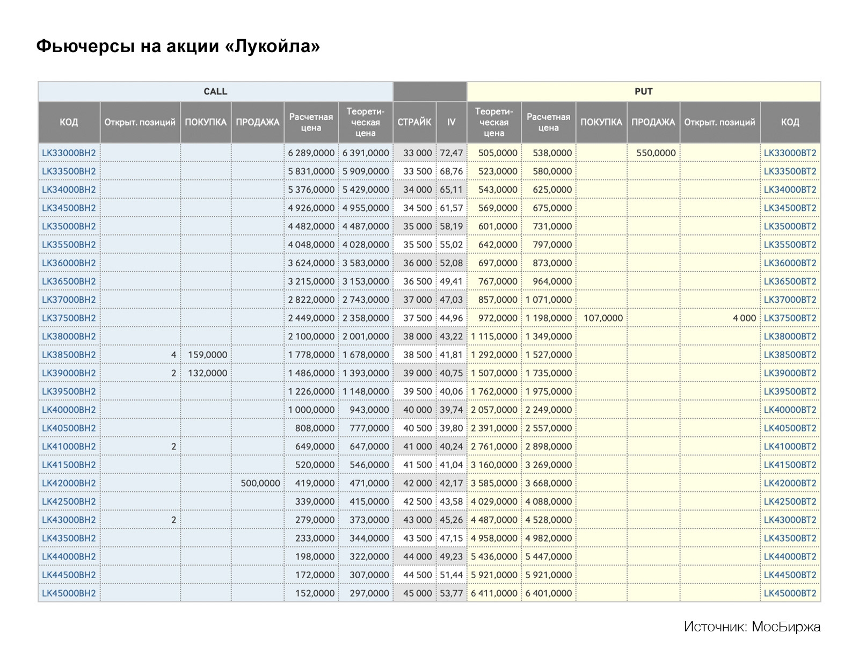Viewport: 859px width, 655px height.
Task: Open the LK33500BH2 call option link
Action: 69,171
